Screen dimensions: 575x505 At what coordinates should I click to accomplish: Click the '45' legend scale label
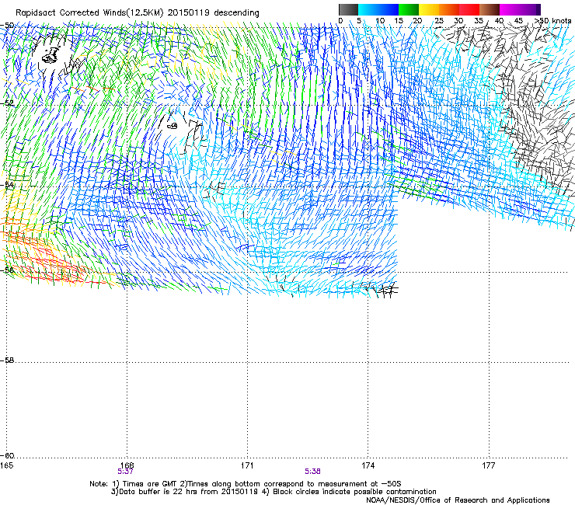pos(518,21)
